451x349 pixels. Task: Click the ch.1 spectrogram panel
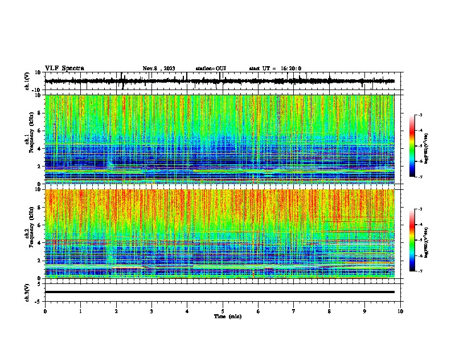click(220, 139)
